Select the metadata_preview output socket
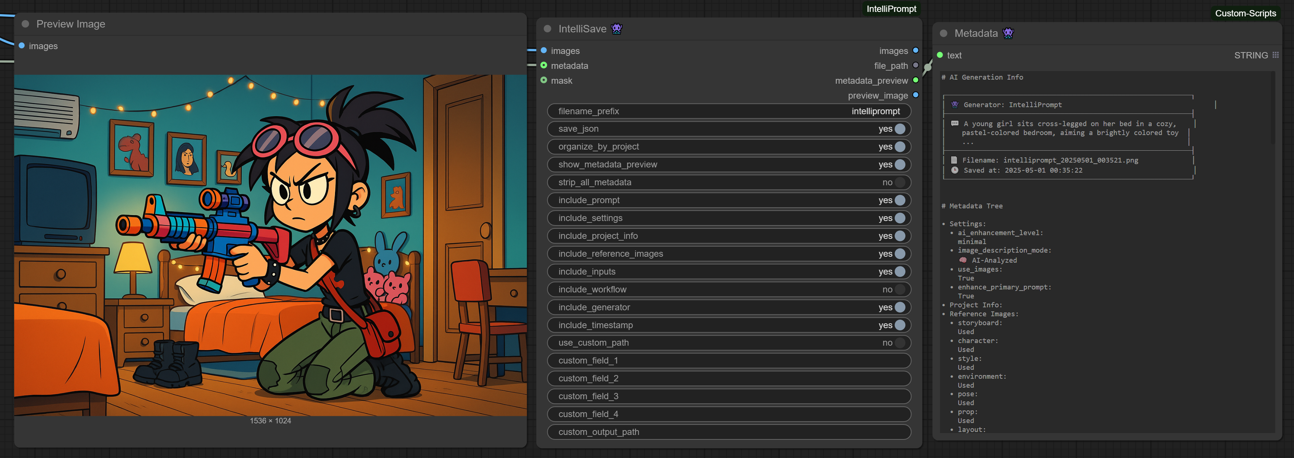 click(x=915, y=80)
